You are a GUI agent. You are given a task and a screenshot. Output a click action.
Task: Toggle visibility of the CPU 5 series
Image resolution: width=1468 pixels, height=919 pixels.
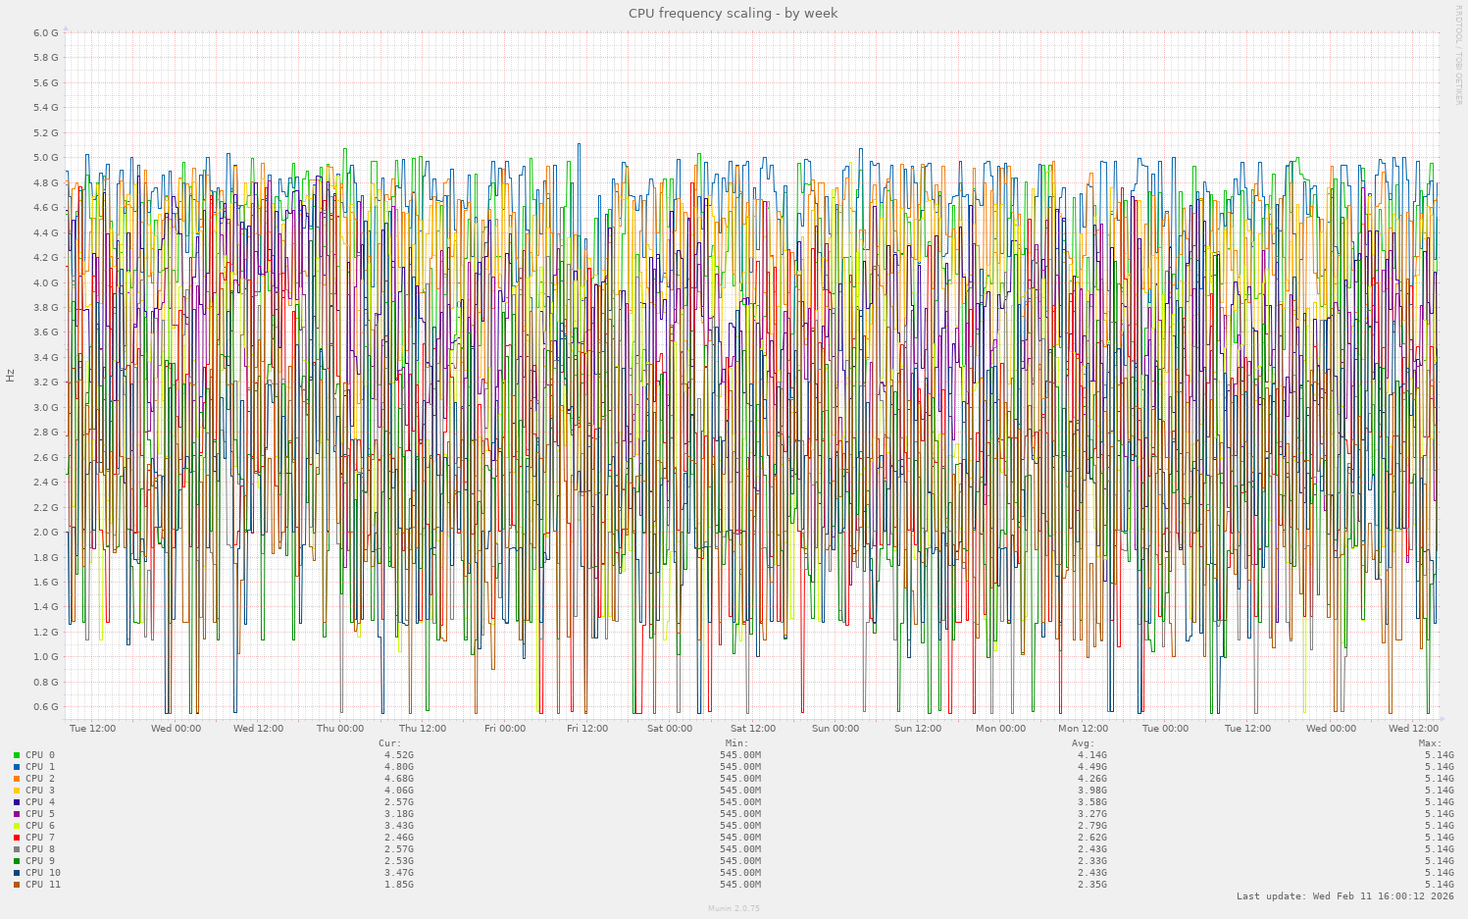pos(15,813)
